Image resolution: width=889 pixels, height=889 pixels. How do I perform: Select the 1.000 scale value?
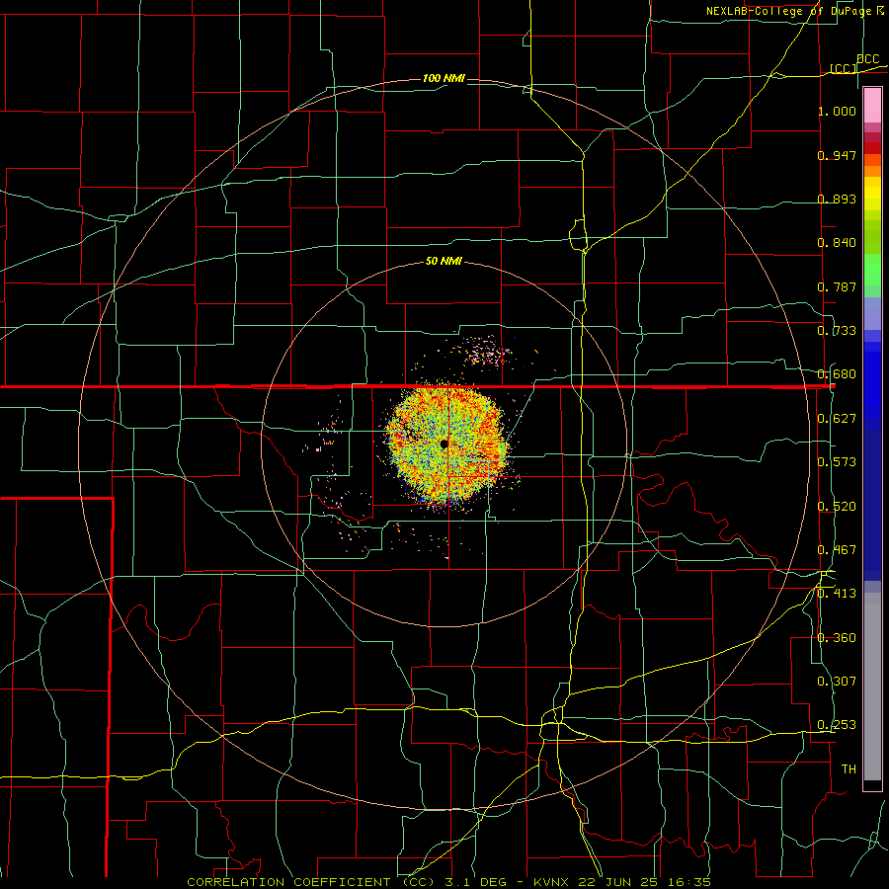point(837,111)
